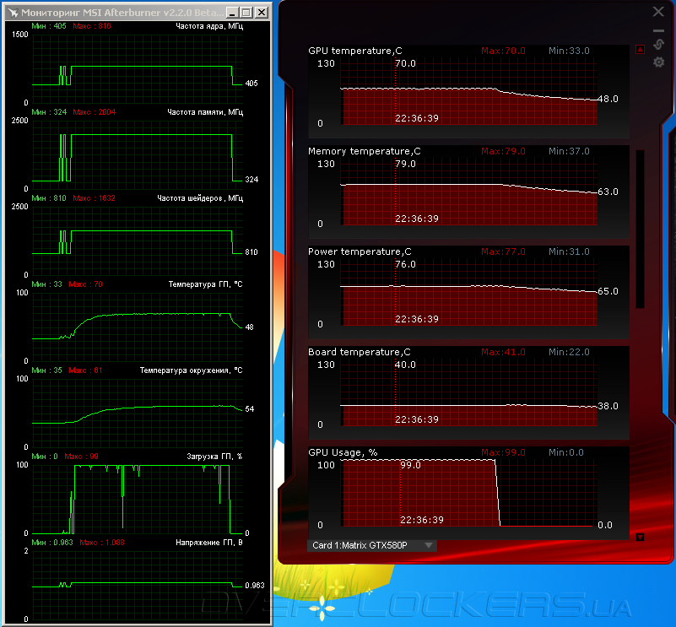Open the GPU Tweak monitor settings gear
676x627 pixels.
[x=658, y=62]
